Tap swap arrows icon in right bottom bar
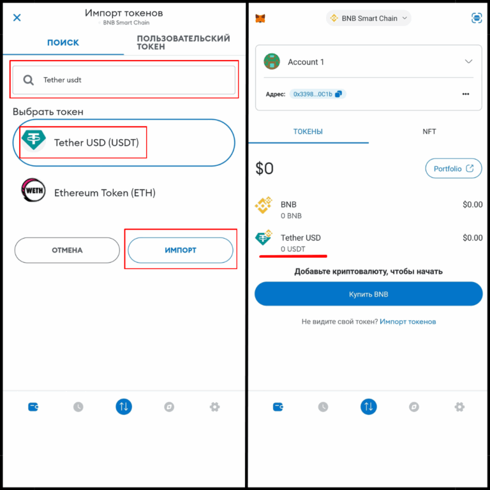This screenshot has height=490, width=490. pos(368,406)
